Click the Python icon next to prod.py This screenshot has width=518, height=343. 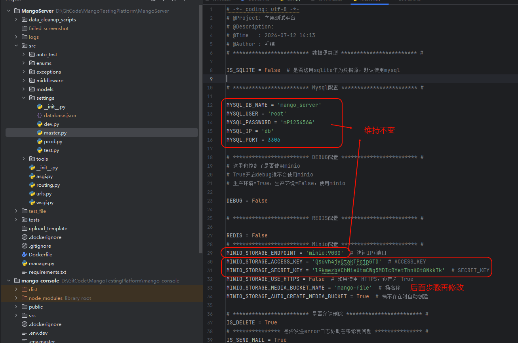40,141
